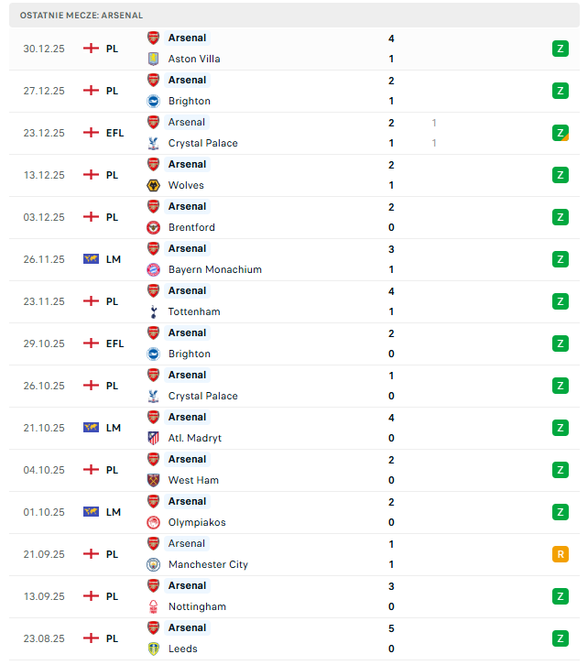Click the LM league flag for 26.11.25 match
Viewport: 588px width, 665px height.
(x=91, y=259)
